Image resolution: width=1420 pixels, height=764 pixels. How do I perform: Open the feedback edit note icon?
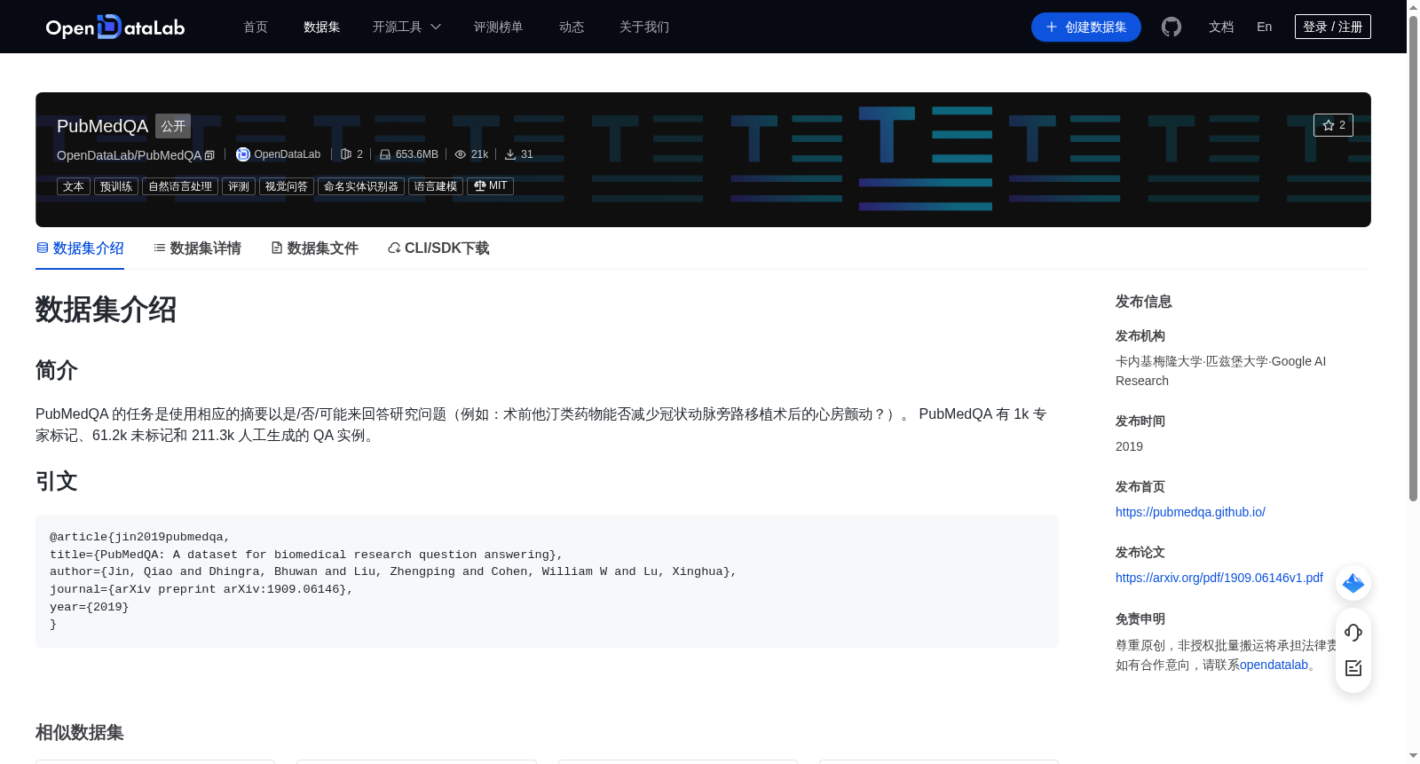pyautogui.click(x=1353, y=668)
